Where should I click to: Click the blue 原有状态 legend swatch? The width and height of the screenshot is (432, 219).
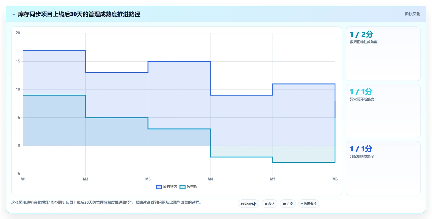click(159, 187)
